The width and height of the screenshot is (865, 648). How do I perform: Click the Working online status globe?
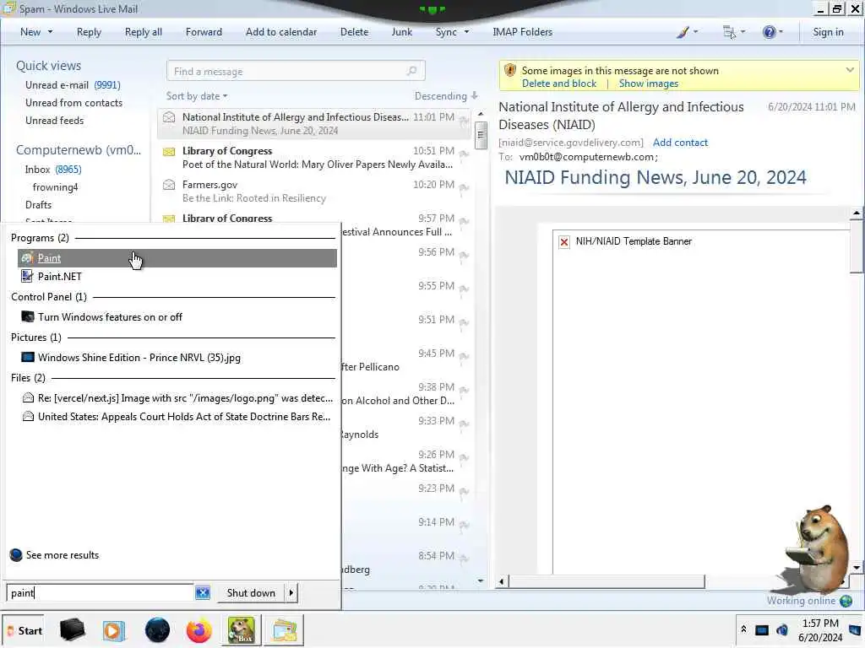[x=845, y=601]
